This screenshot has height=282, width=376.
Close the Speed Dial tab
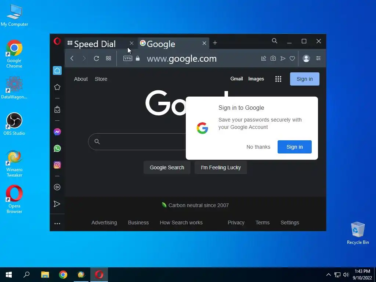point(131,43)
